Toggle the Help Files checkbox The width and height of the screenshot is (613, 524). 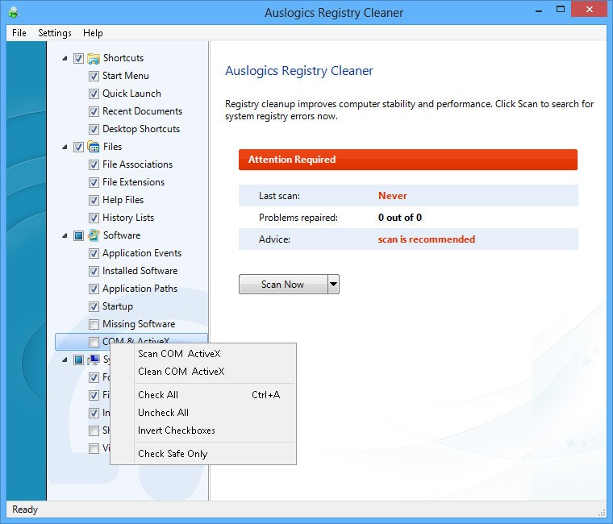[94, 200]
